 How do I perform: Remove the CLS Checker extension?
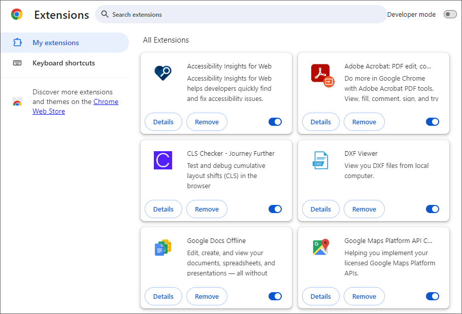click(x=207, y=209)
